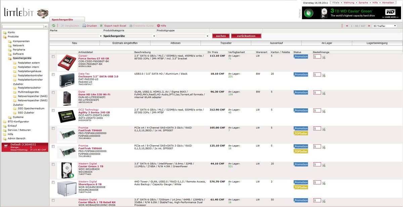
Task: Click cart icon for Dune HD Lite 53D
Action: coord(324,93)
